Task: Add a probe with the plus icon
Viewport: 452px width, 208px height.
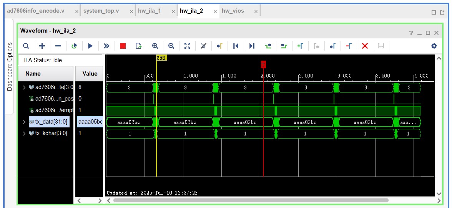Action: click(x=42, y=46)
